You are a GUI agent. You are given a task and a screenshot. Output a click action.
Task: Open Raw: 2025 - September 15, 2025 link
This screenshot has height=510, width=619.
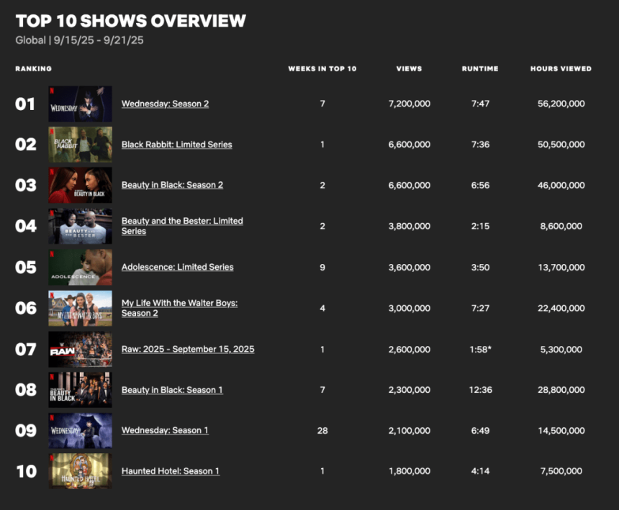(188, 349)
